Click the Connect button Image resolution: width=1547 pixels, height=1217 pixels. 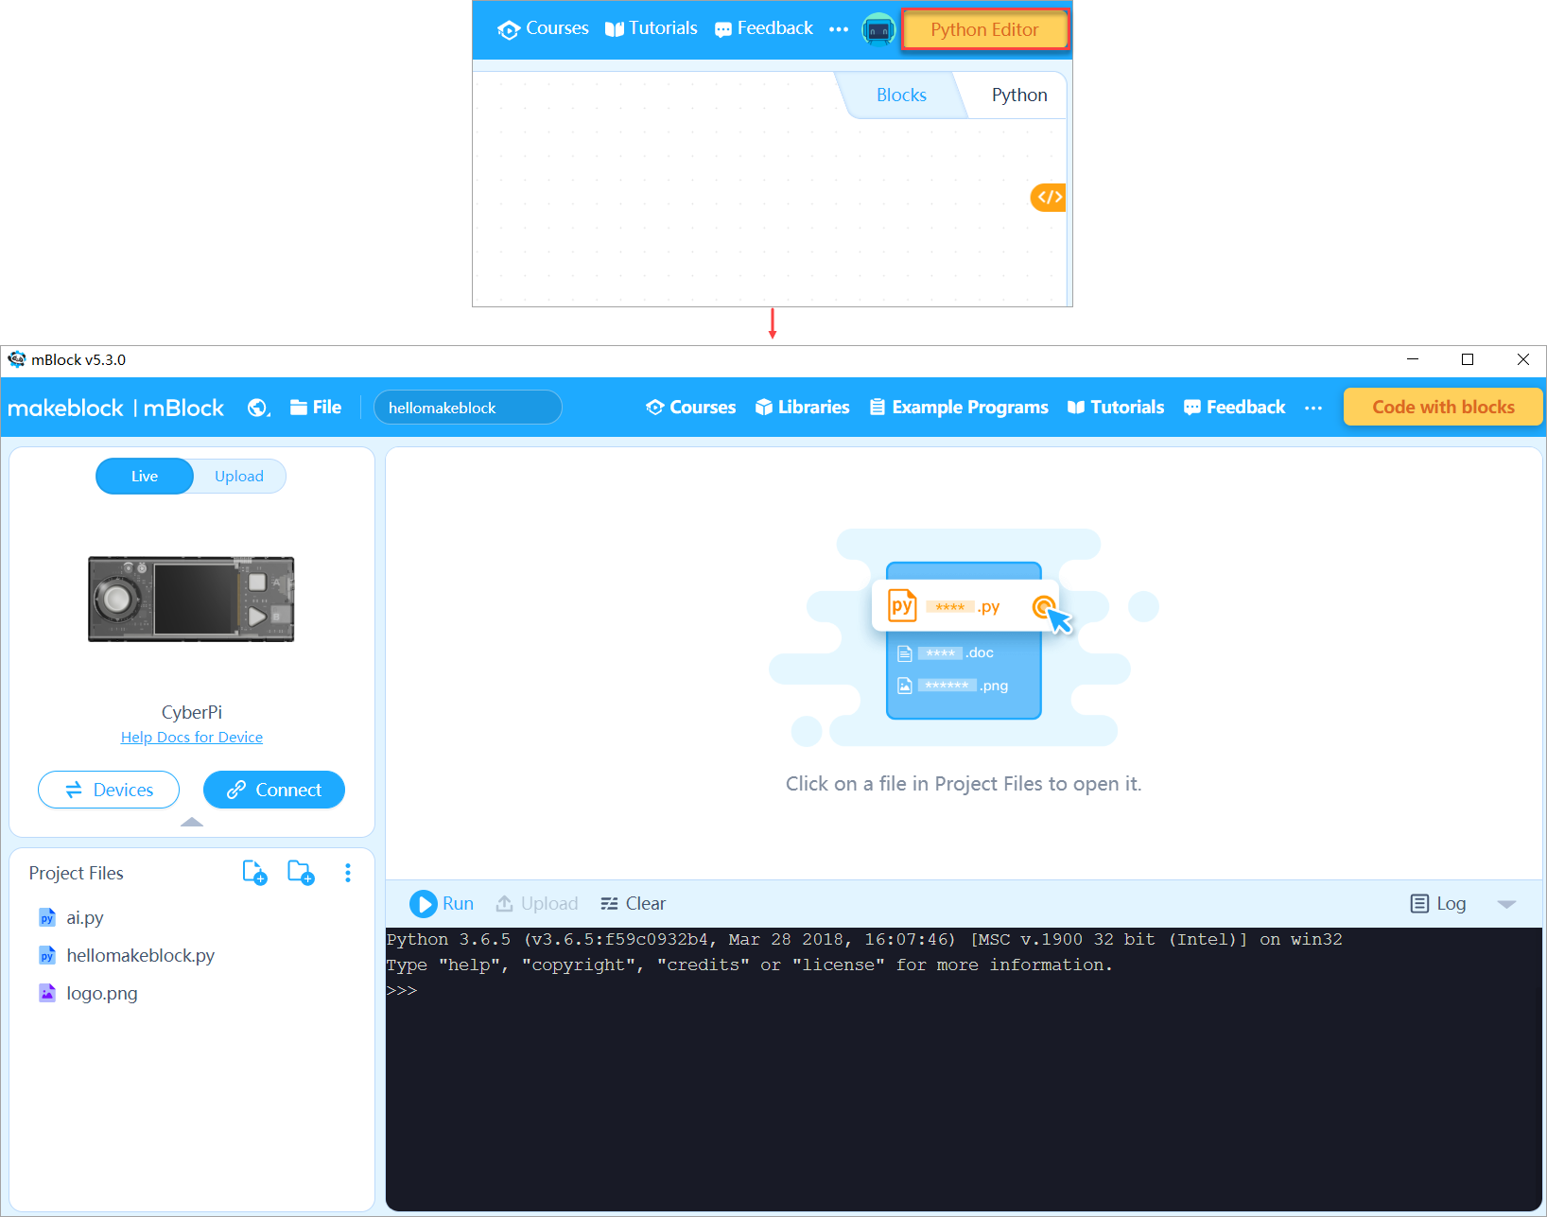[274, 790]
